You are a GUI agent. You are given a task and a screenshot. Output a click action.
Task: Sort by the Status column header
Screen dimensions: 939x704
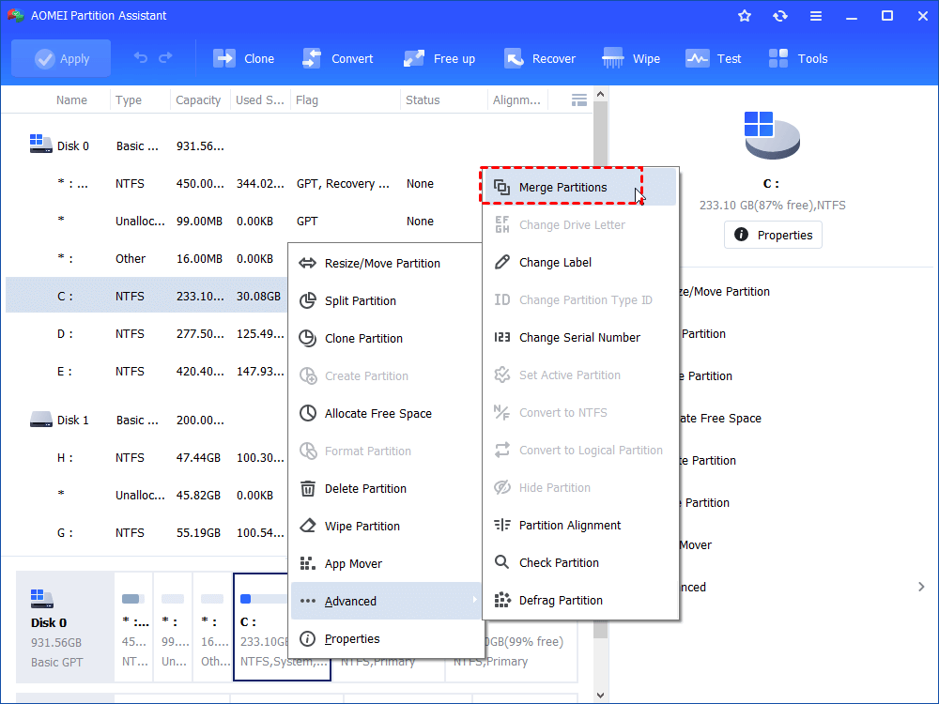tap(423, 100)
